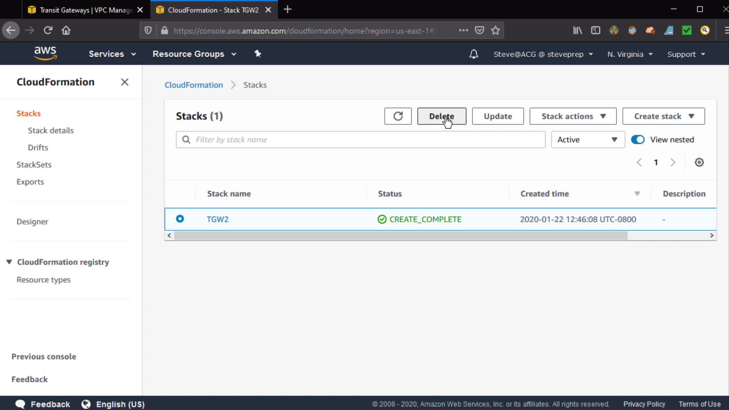
Task: Click the refresh stacks icon button
Action: click(x=398, y=116)
